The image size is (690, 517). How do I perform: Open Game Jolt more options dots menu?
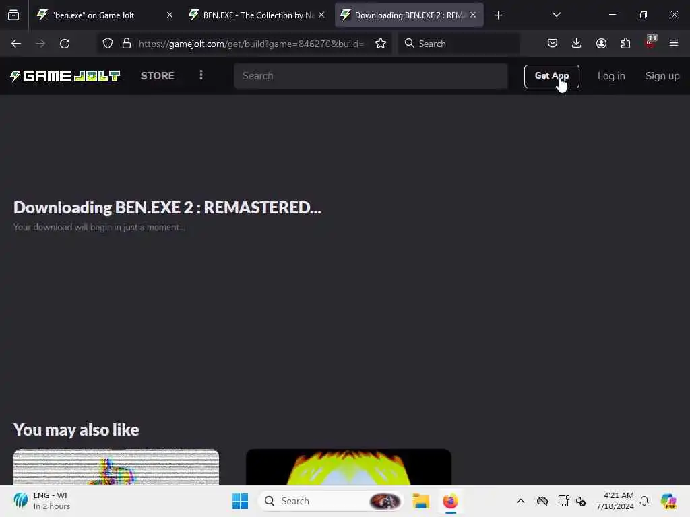tap(201, 75)
